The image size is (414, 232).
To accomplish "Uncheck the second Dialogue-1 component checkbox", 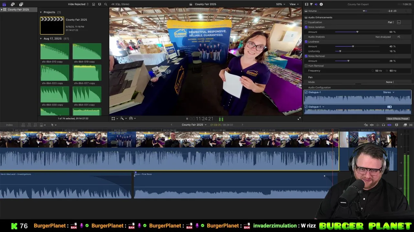I will (306, 107).
